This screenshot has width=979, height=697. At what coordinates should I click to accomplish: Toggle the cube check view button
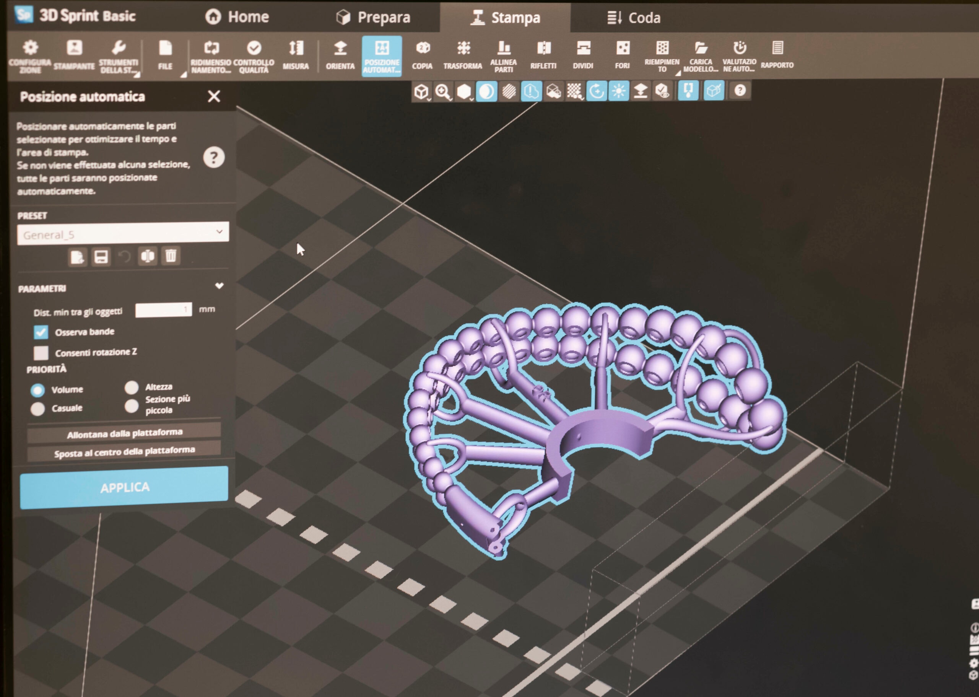coord(714,91)
